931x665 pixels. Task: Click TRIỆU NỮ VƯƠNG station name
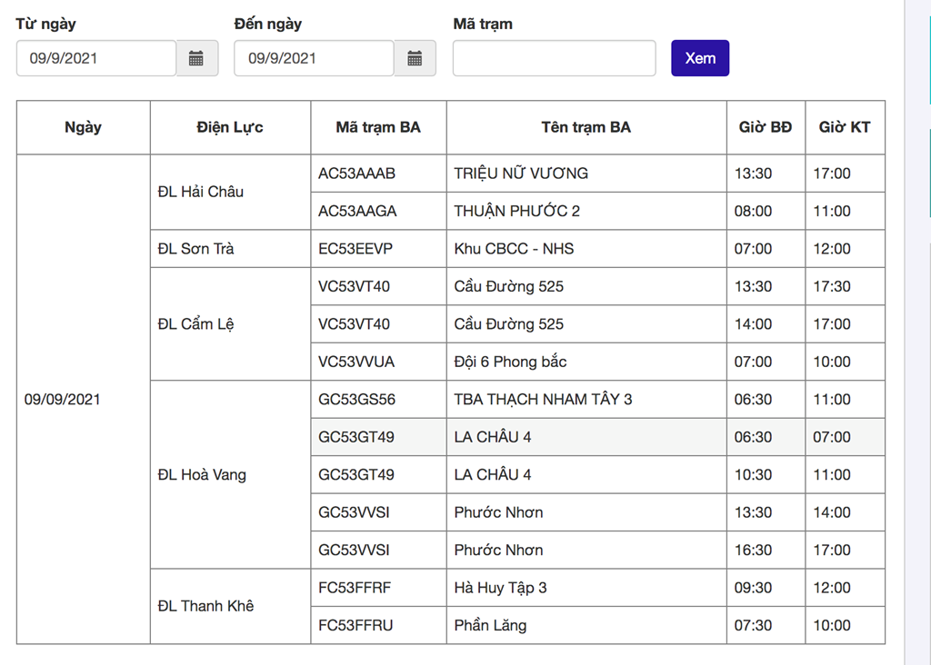pyautogui.click(x=521, y=174)
